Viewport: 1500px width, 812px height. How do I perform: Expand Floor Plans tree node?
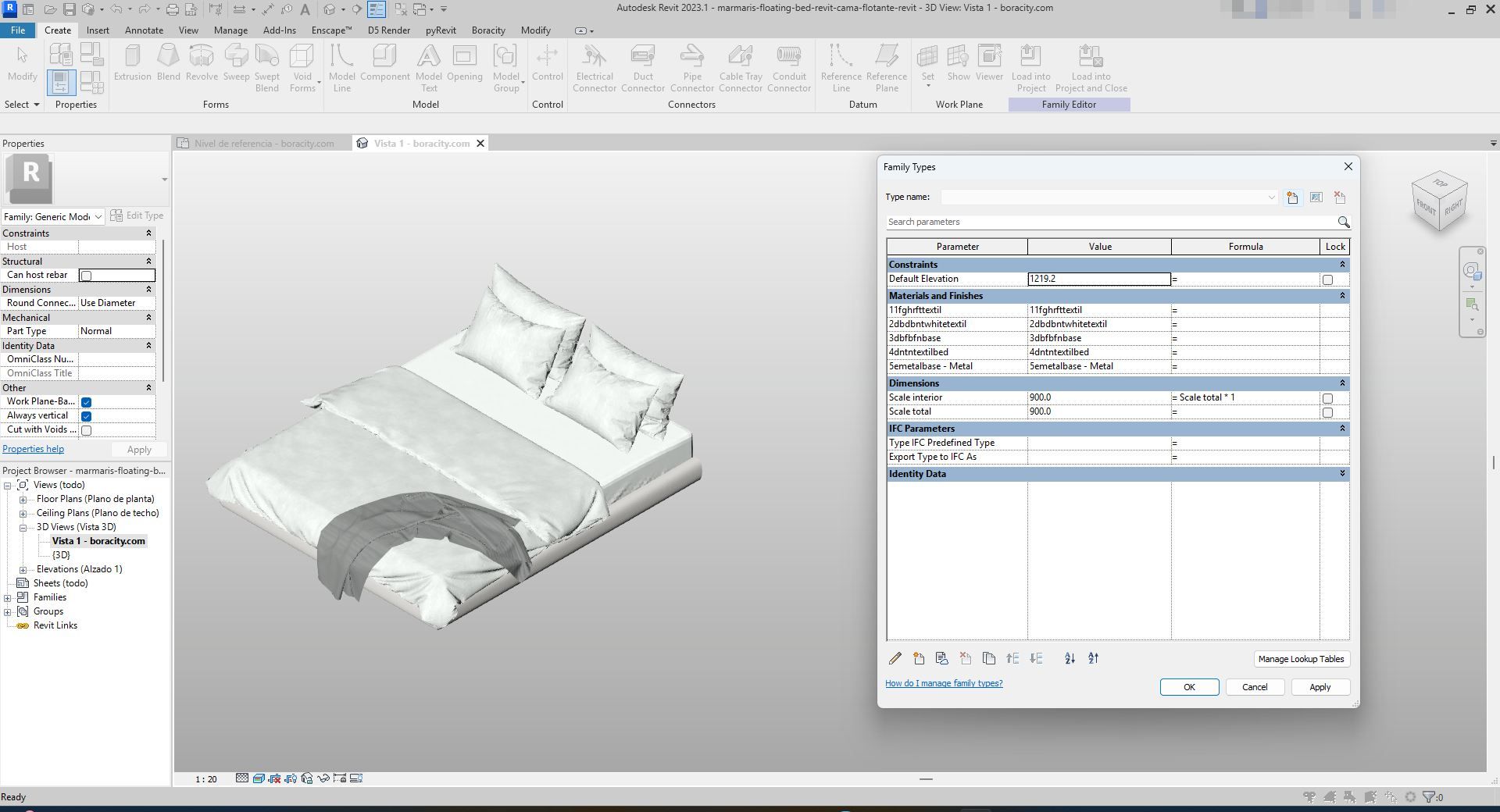tap(23, 500)
